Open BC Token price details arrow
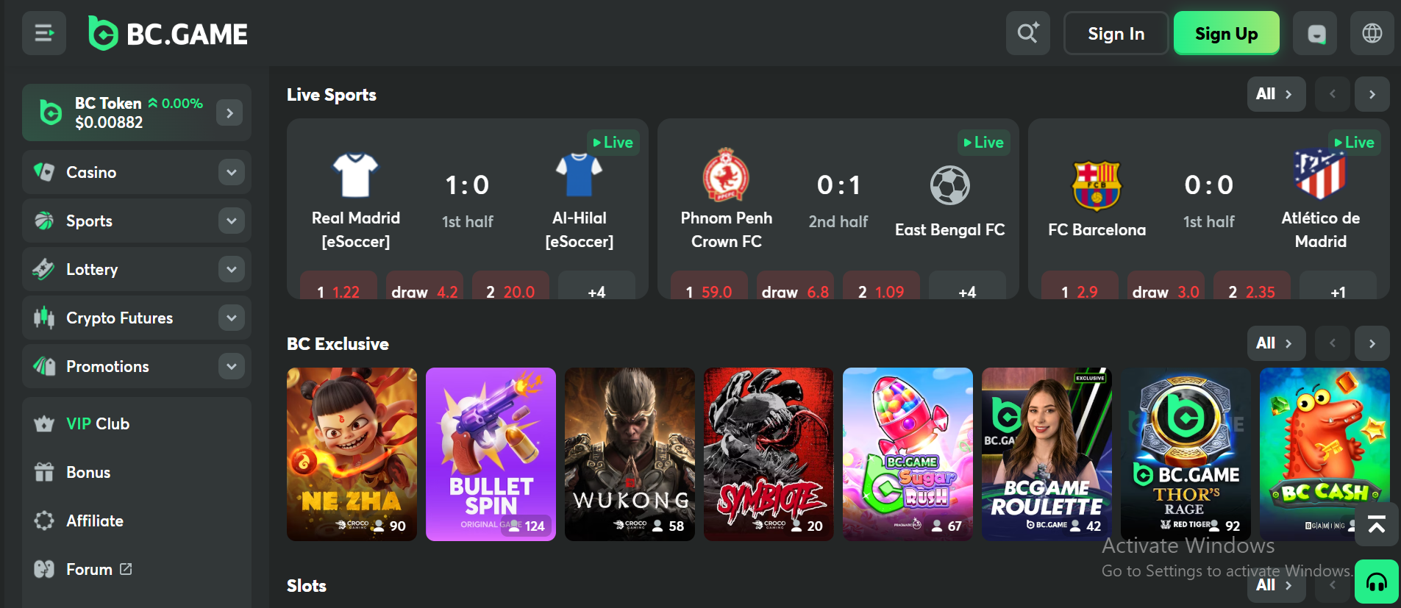 pyautogui.click(x=229, y=112)
